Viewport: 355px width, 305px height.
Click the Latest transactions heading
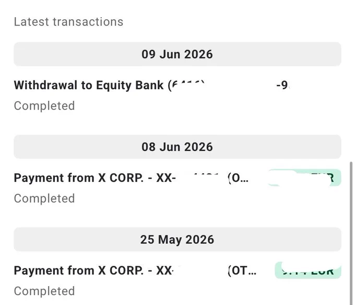(68, 22)
